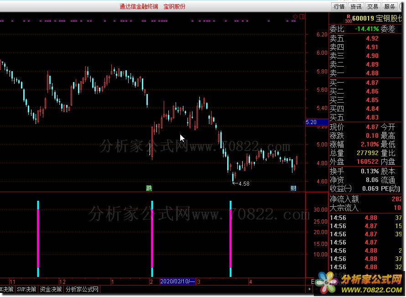This screenshot has width=406, height=297.
Task: Click the 净流入额 row label
Action: point(344,199)
